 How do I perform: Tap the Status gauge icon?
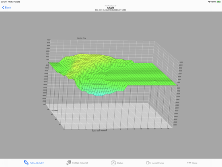click(113, 163)
